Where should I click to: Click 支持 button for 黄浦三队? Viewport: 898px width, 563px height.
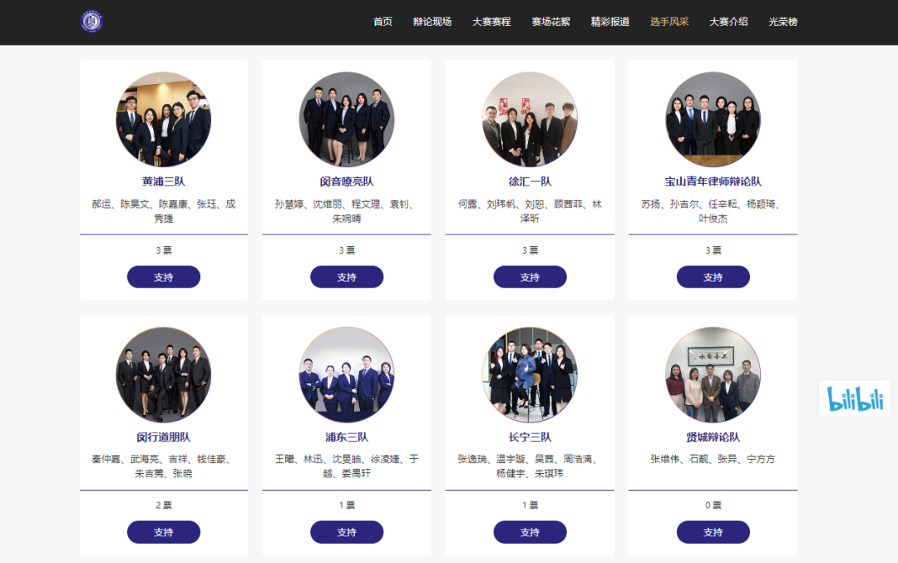[164, 277]
